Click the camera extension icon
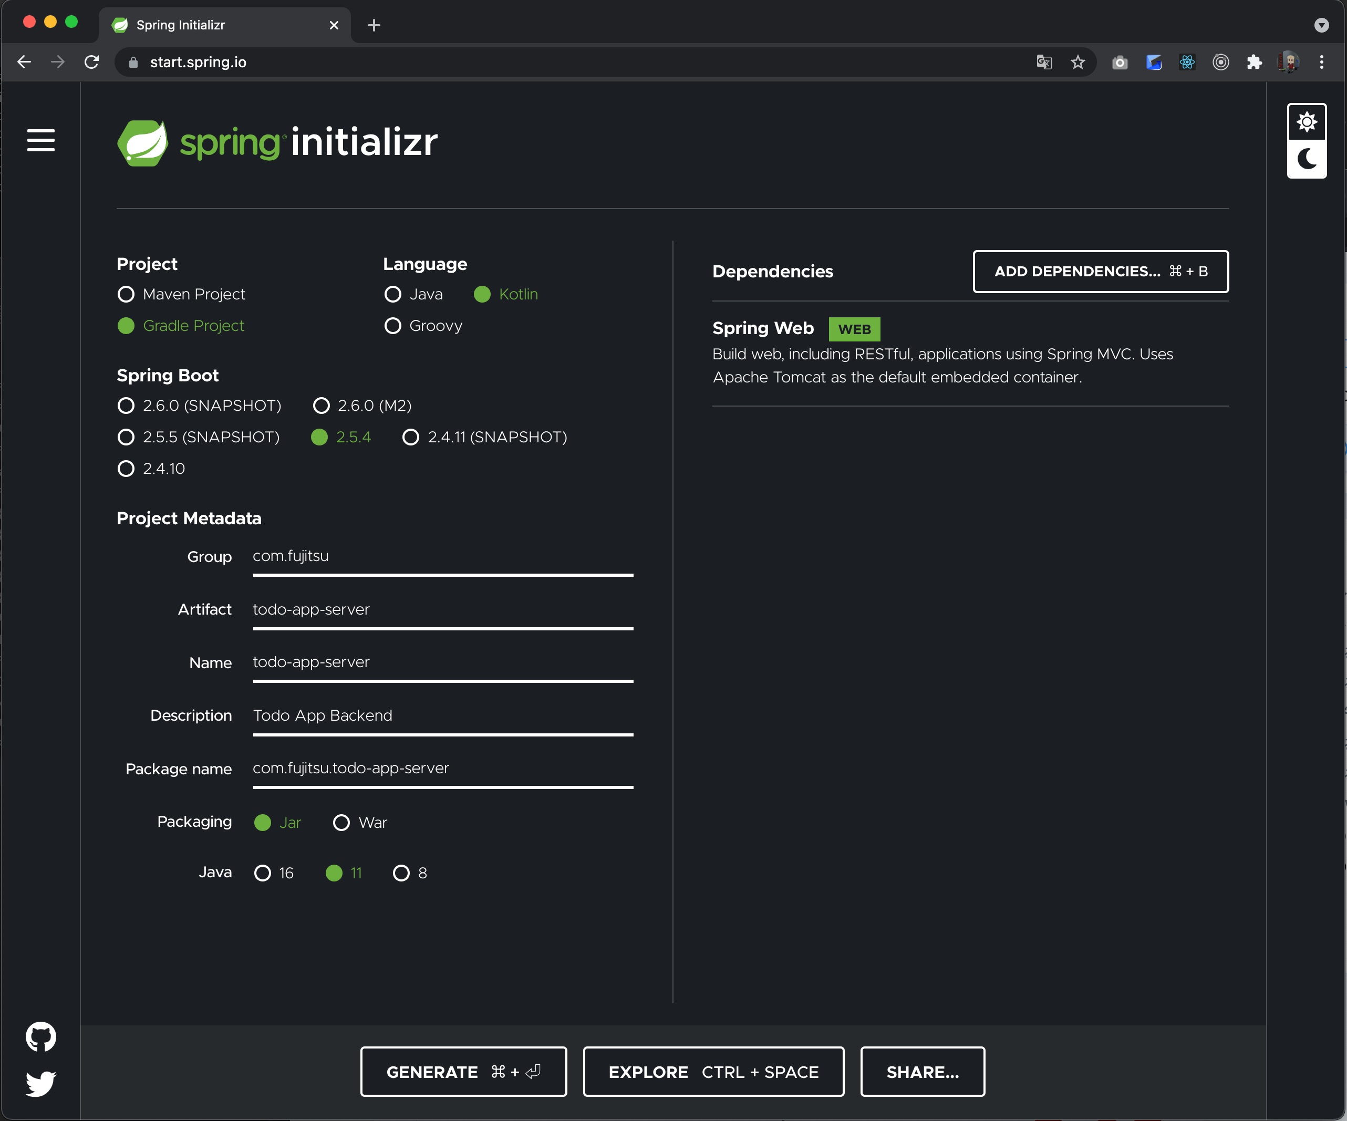The image size is (1347, 1121). click(x=1120, y=62)
